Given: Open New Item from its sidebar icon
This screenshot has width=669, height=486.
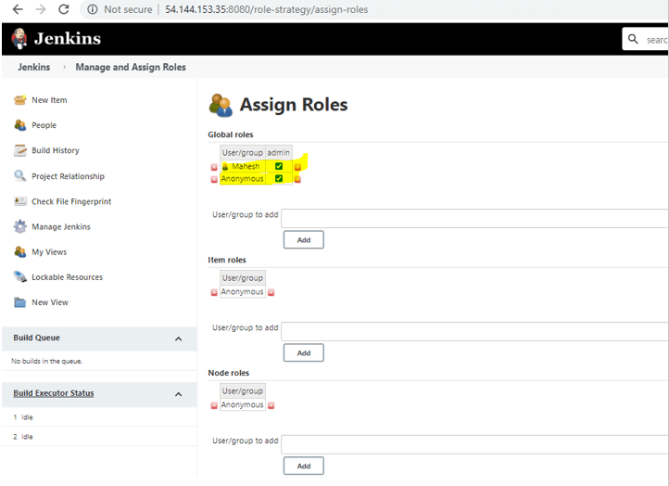Looking at the screenshot, I should coord(19,100).
